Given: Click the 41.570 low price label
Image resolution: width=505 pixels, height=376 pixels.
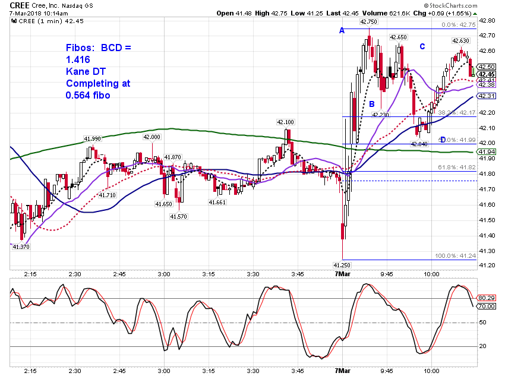Looking at the screenshot, I should tap(178, 217).
